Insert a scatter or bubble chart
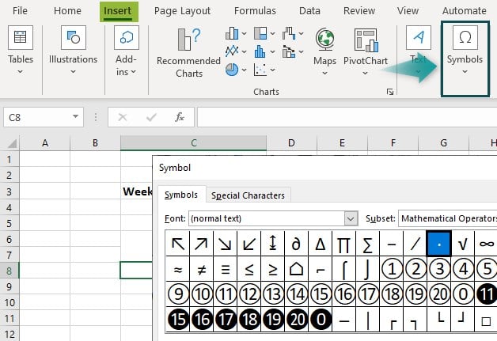The height and width of the screenshot is (341, 497). coord(260,70)
